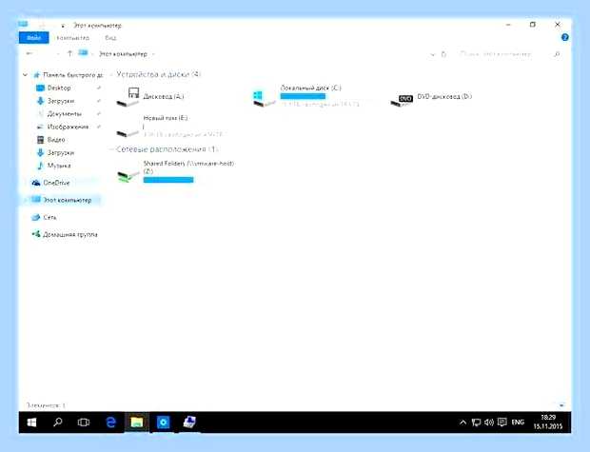Viewport: 590px width, 452px height.
Task: Open the taskbar clock and date
Action: tap(548, 423)
